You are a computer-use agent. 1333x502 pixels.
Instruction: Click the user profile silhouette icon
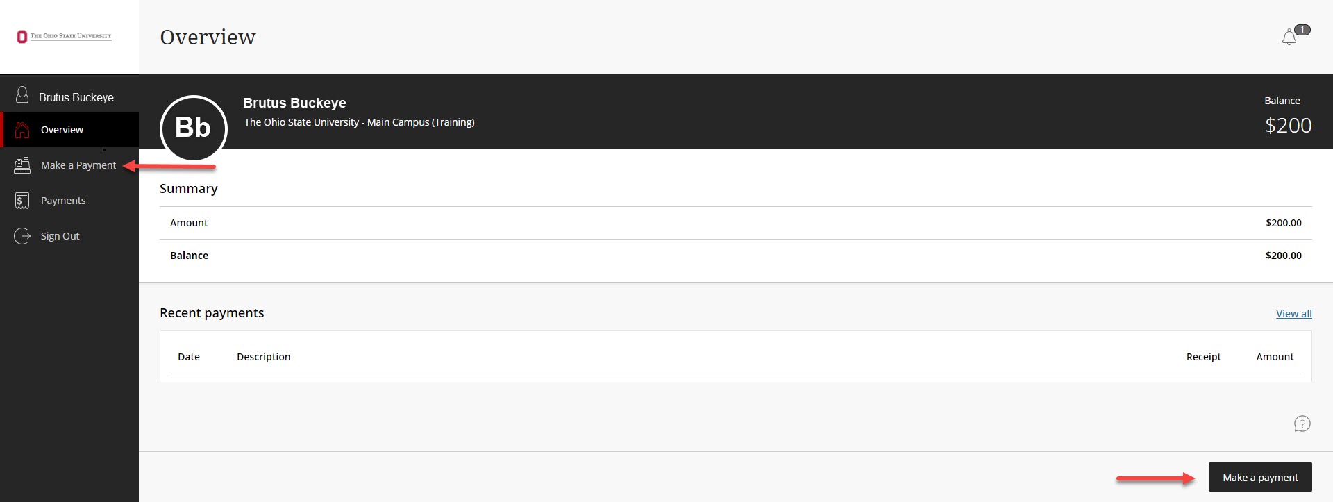tap(22, 94)
